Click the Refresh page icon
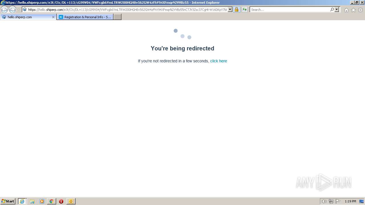The image size is (365, 205). coord(245,9)
